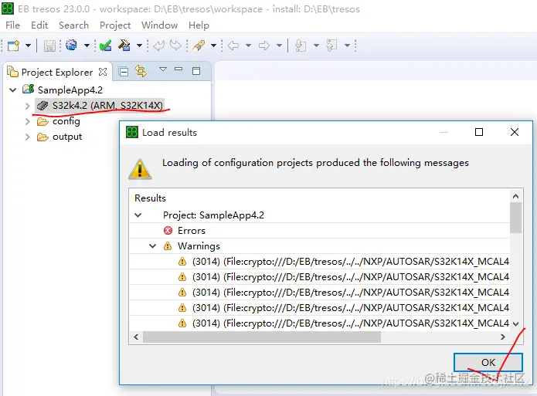
Task: Open dropdown next to generate hammer icon
Action: (139, 46)
